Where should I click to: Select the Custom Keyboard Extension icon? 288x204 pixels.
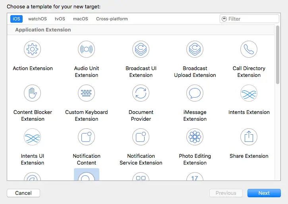pyautogui.click(x=87, y=93)
